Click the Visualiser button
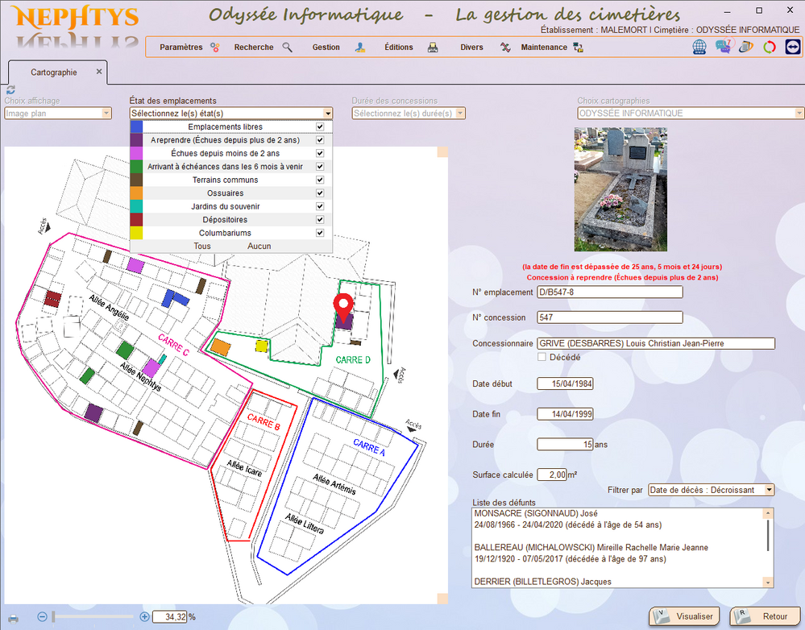 (684, 616)
